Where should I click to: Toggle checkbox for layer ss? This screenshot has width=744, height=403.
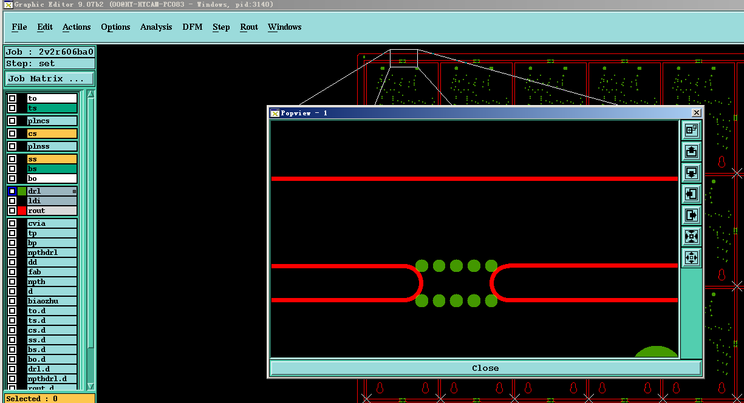click(12, 159)
